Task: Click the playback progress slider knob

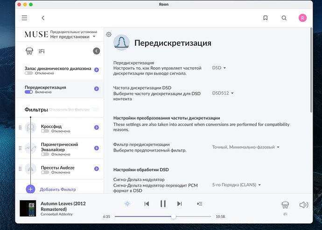Action: (x=174, y=216)
